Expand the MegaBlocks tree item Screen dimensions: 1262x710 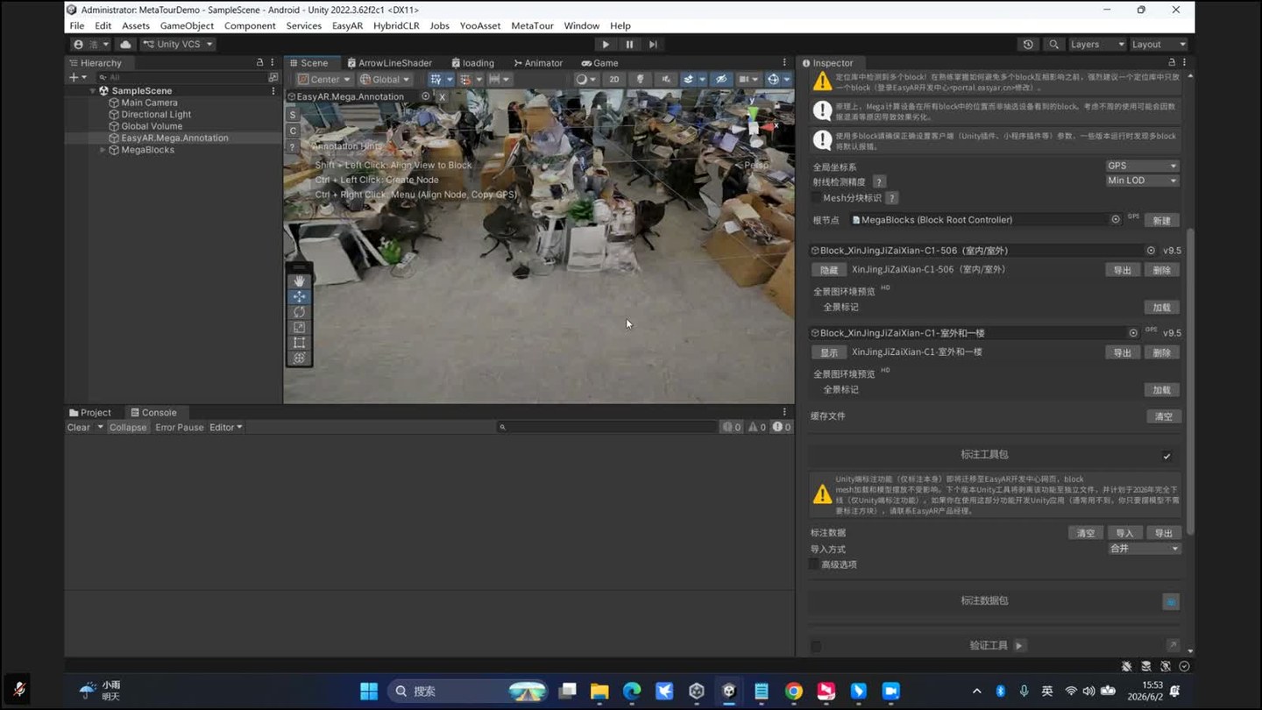pos(103,150)
